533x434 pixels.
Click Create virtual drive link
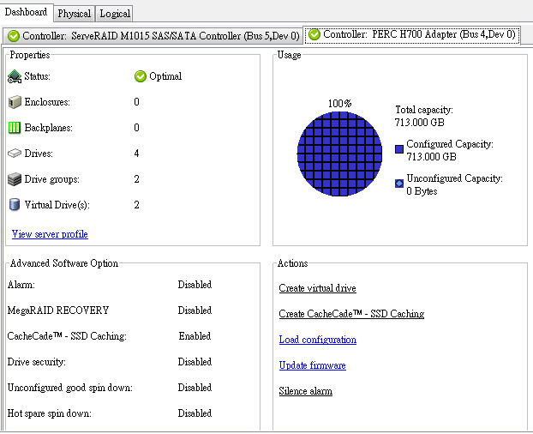point(318,288)
